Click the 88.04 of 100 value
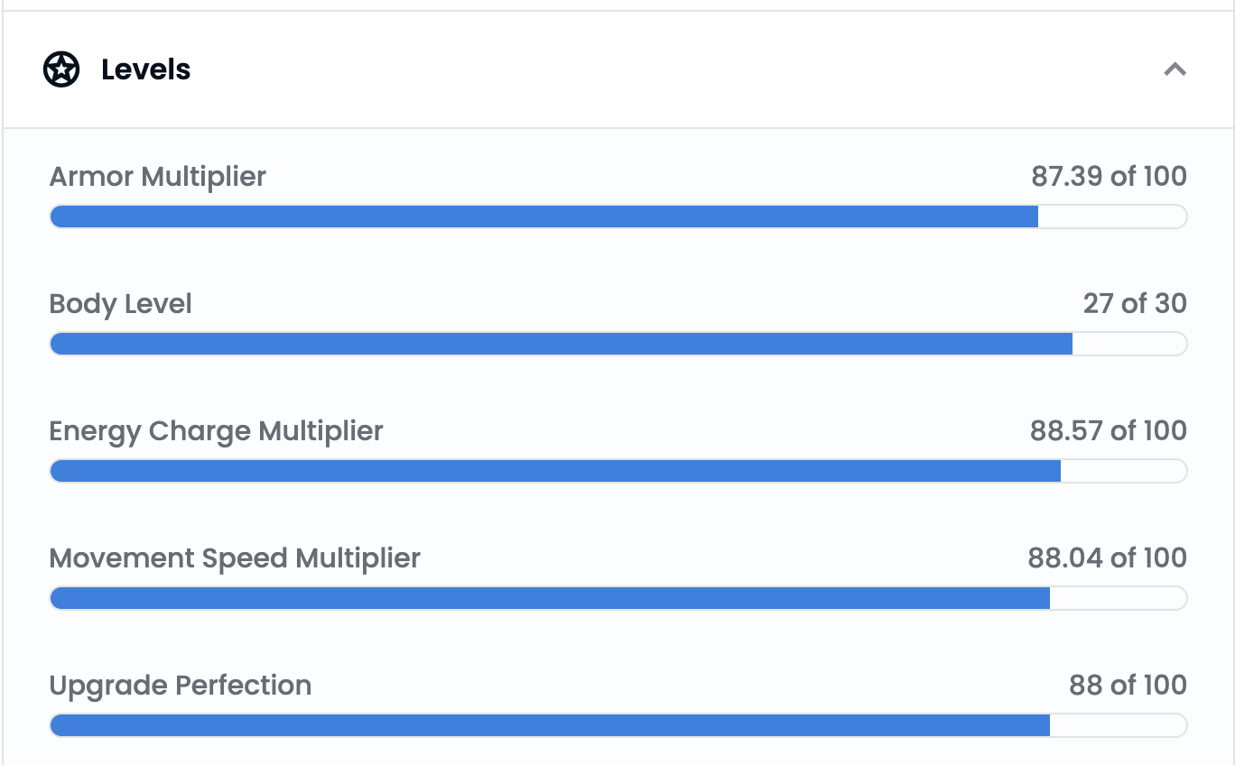Screen dimensions: 1235x765 (1108, 558)
